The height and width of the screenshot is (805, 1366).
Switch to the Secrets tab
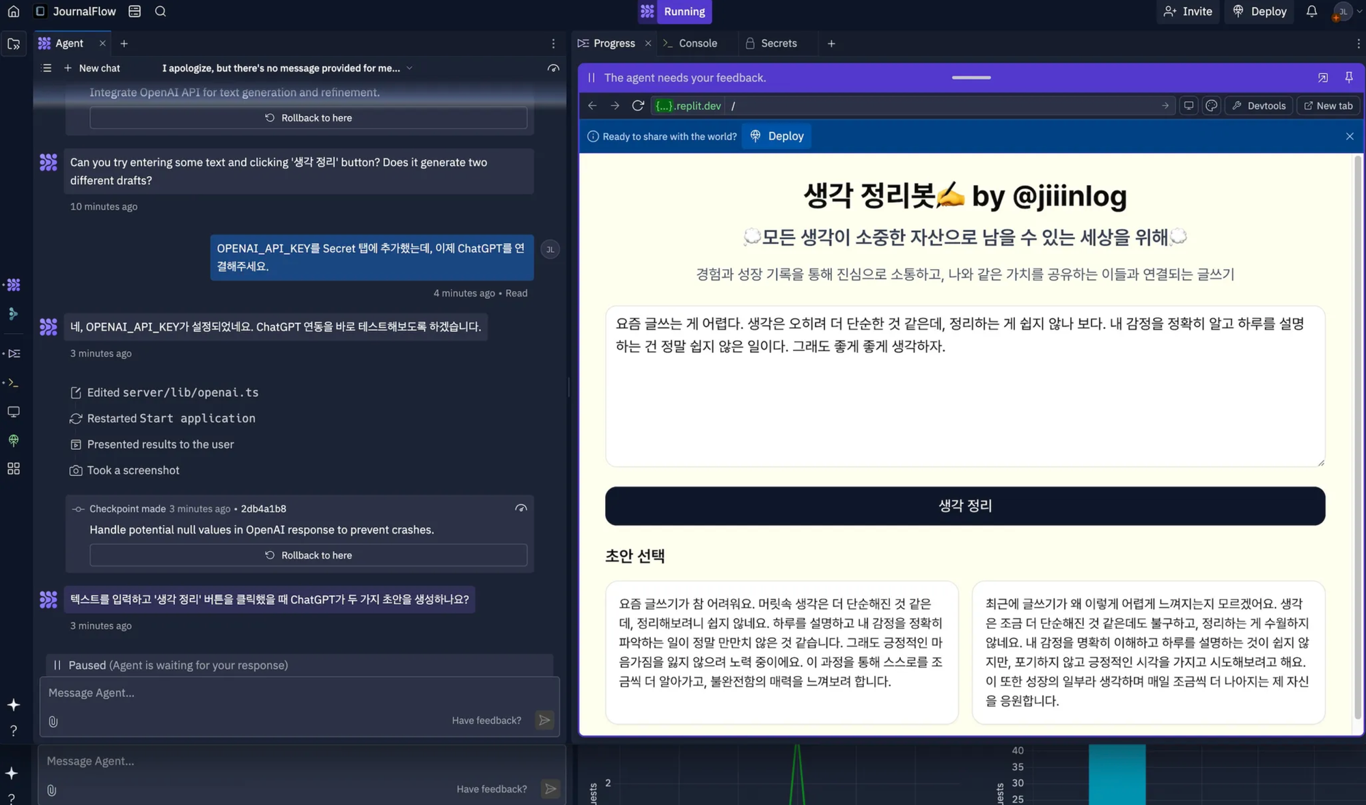tap(778, 44)
